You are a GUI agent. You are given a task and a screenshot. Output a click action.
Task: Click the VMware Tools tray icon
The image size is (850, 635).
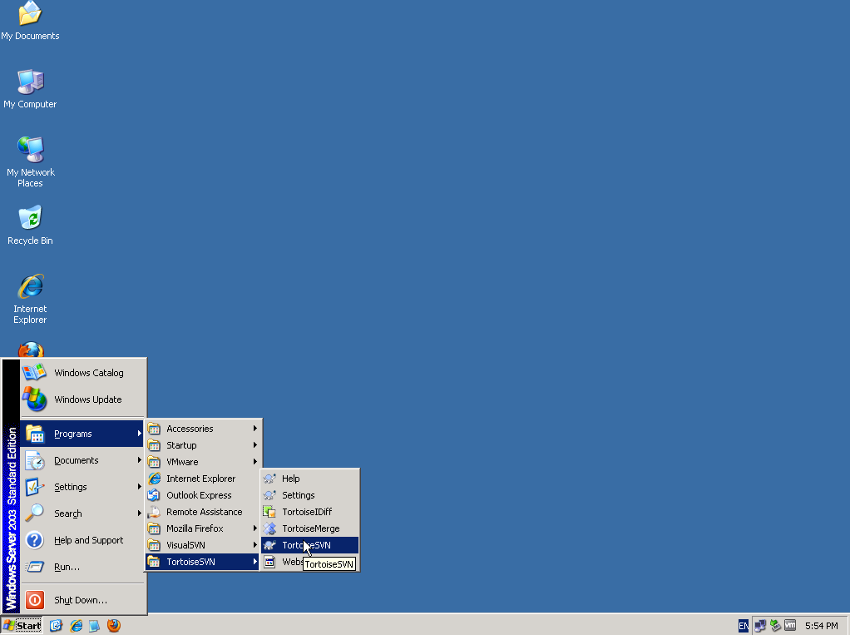click(790, 625)
